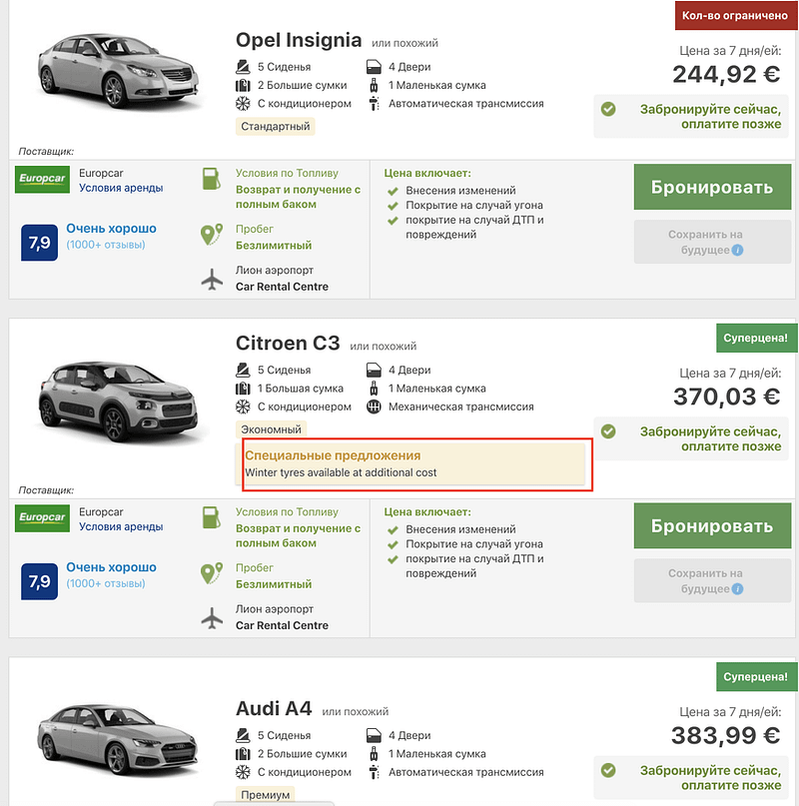
Task: Click the airplane icon for Лион аэропорт
Action: click(211, 280)
